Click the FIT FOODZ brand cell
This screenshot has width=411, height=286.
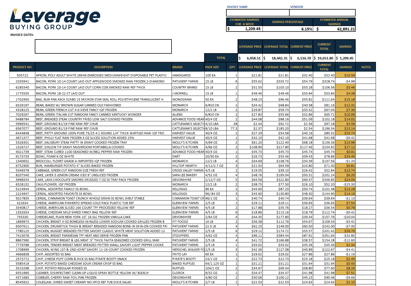click(x=188, y=222)
